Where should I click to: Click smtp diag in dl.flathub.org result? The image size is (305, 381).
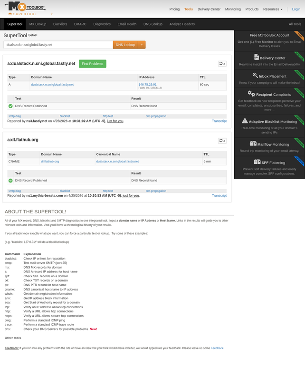click(15, 191)
